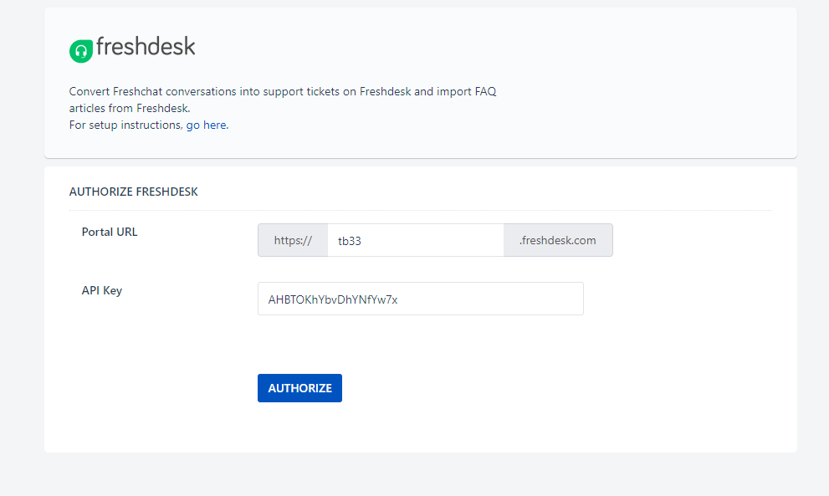Click the freshdesk wordmark text

pyautogui.click(x=146, y=47)
